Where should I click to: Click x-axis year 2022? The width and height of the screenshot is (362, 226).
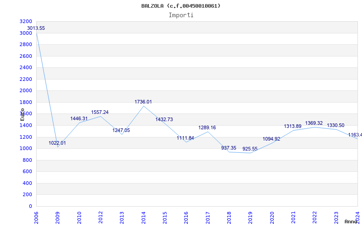tap(315, 218)
